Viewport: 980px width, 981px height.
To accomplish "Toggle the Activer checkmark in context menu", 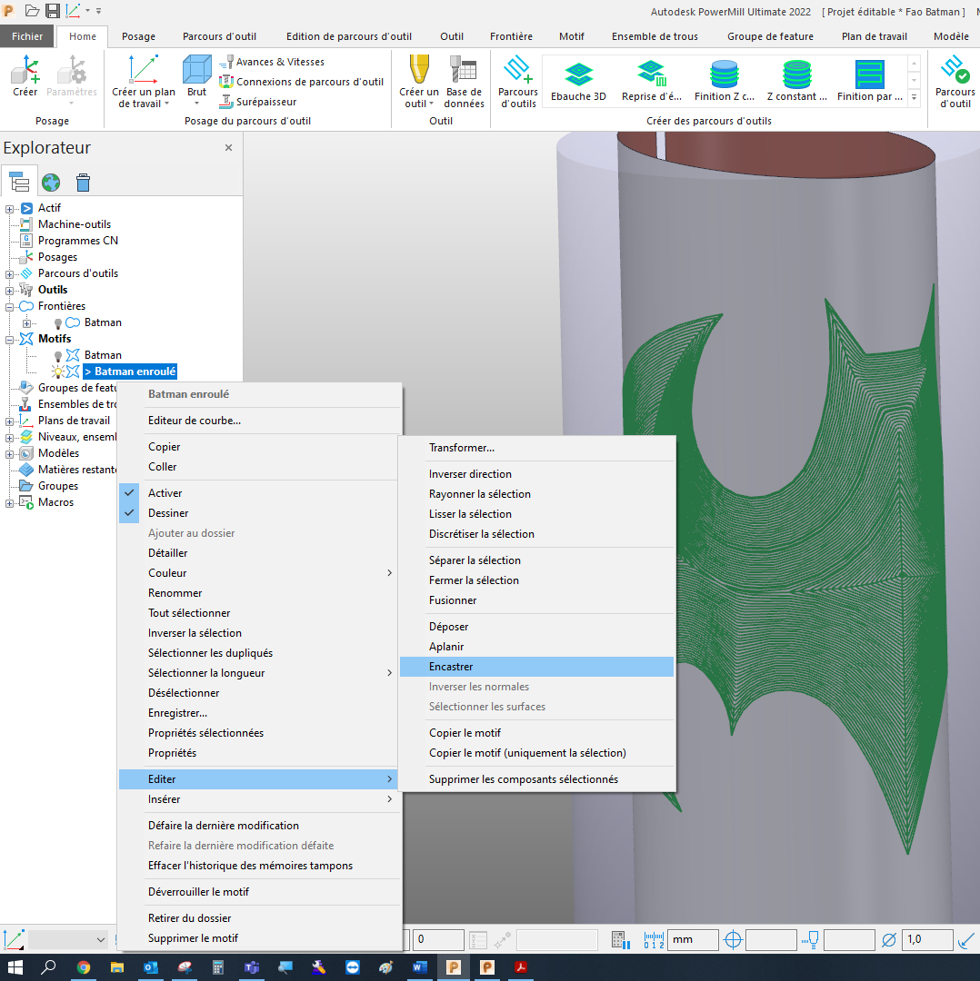I will [x=165, y=493].
